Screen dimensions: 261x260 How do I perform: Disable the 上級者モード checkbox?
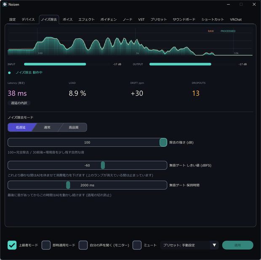[12, 245]
